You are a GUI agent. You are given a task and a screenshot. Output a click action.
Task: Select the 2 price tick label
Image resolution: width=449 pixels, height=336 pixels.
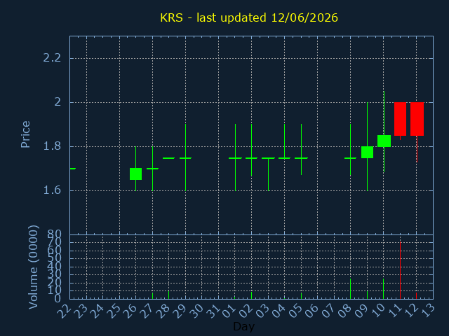click(58, 102)
